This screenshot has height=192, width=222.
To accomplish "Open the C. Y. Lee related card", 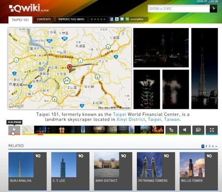I will 70,171.
